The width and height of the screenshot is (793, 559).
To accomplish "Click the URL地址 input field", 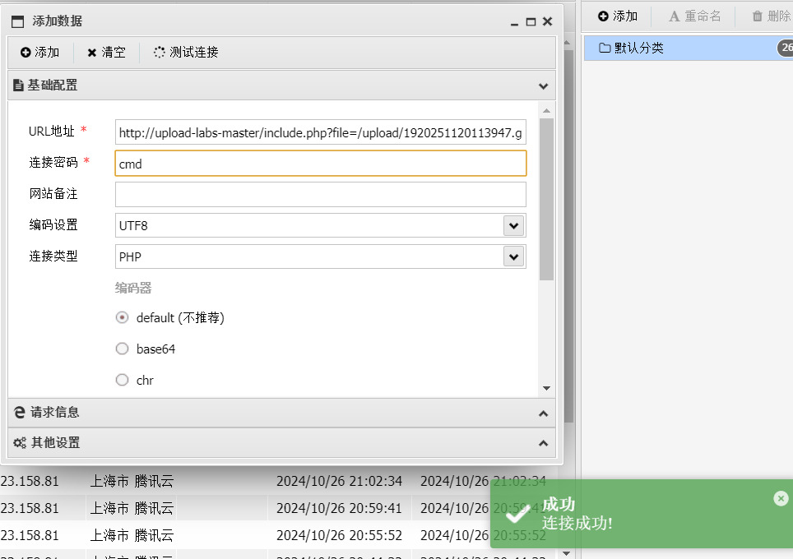I will pyautogui.click(x=321, y=132).
